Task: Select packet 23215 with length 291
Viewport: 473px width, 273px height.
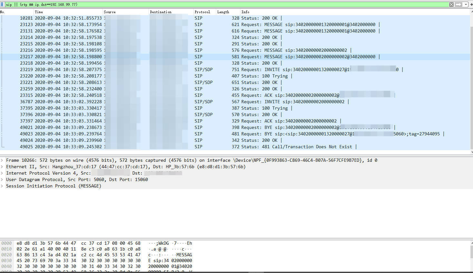Action: coord(235,44)
